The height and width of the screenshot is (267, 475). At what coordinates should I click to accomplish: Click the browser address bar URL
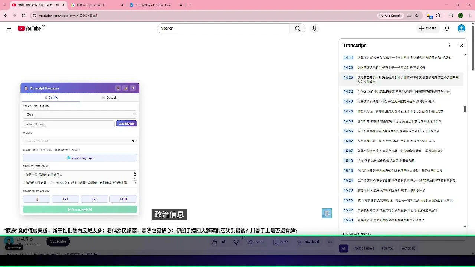(x=68, y=16)
